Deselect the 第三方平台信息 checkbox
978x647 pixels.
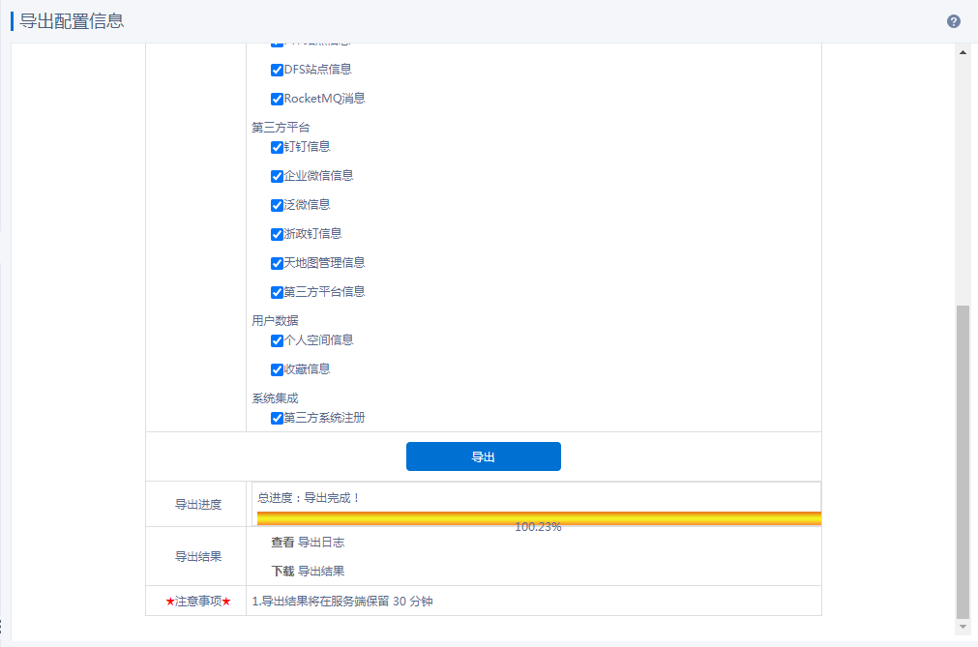point(277,292)
